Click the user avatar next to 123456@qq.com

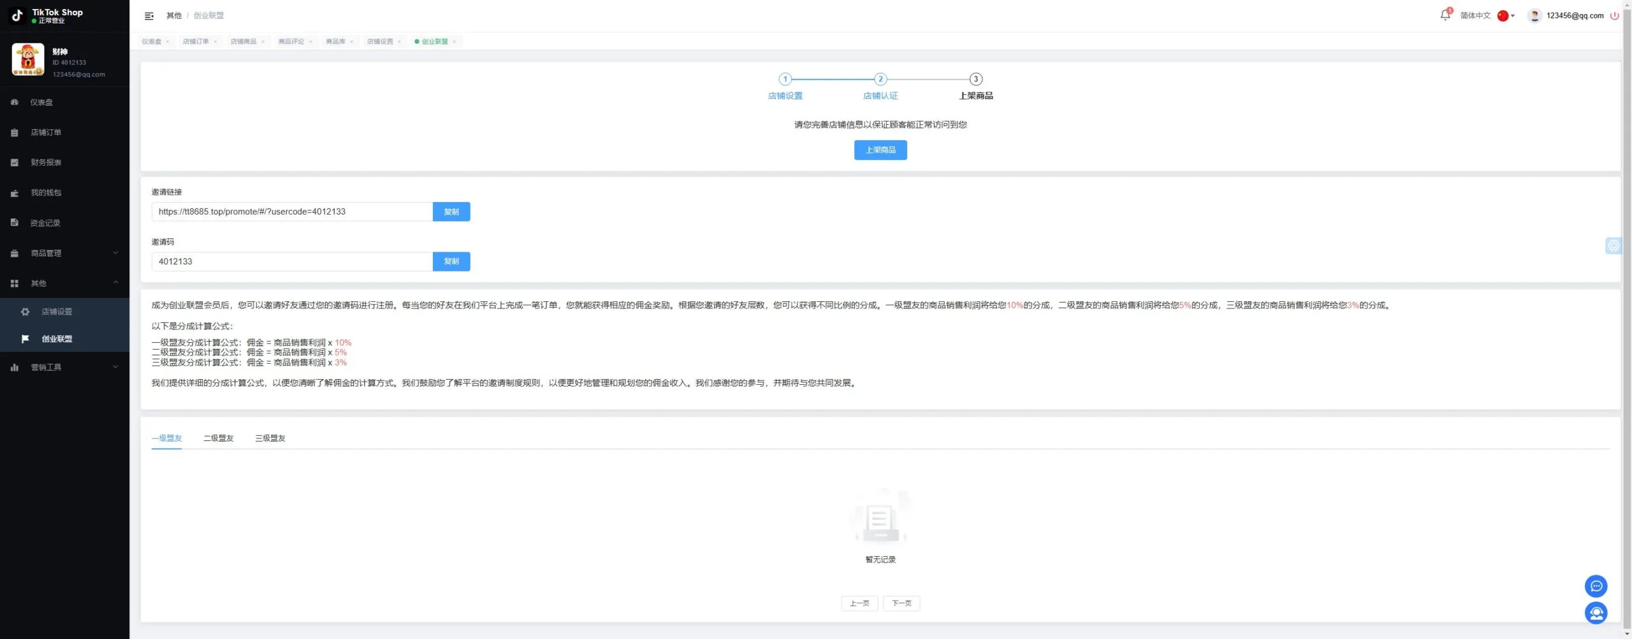click(x=1534, y=16)
